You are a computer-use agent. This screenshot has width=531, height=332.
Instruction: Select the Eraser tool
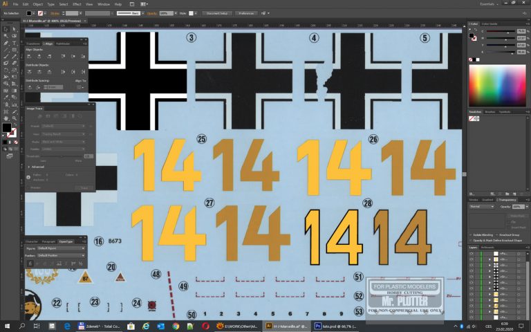click(x=15, y=64)
